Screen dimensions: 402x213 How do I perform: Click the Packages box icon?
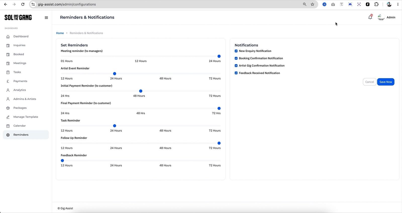coord(8,108)
